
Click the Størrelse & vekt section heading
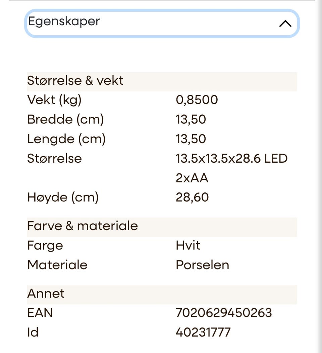pos(75,81)
